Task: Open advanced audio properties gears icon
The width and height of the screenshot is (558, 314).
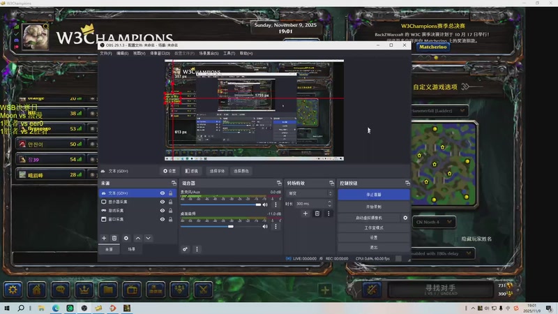Action: [x=185, y=249]
